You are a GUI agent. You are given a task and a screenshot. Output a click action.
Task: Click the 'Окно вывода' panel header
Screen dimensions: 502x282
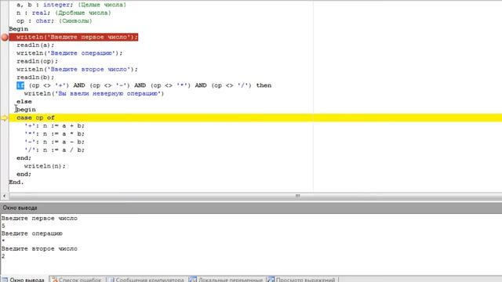251,208
